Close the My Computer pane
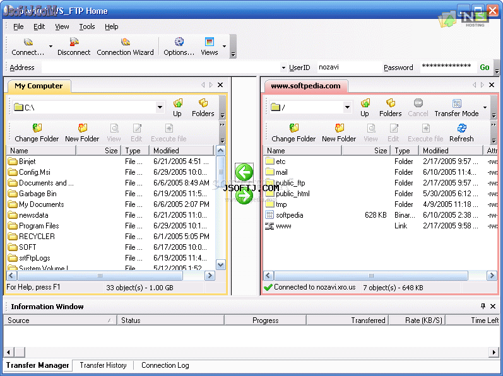Screen dimensions: 503x376 tap(220, 85)
